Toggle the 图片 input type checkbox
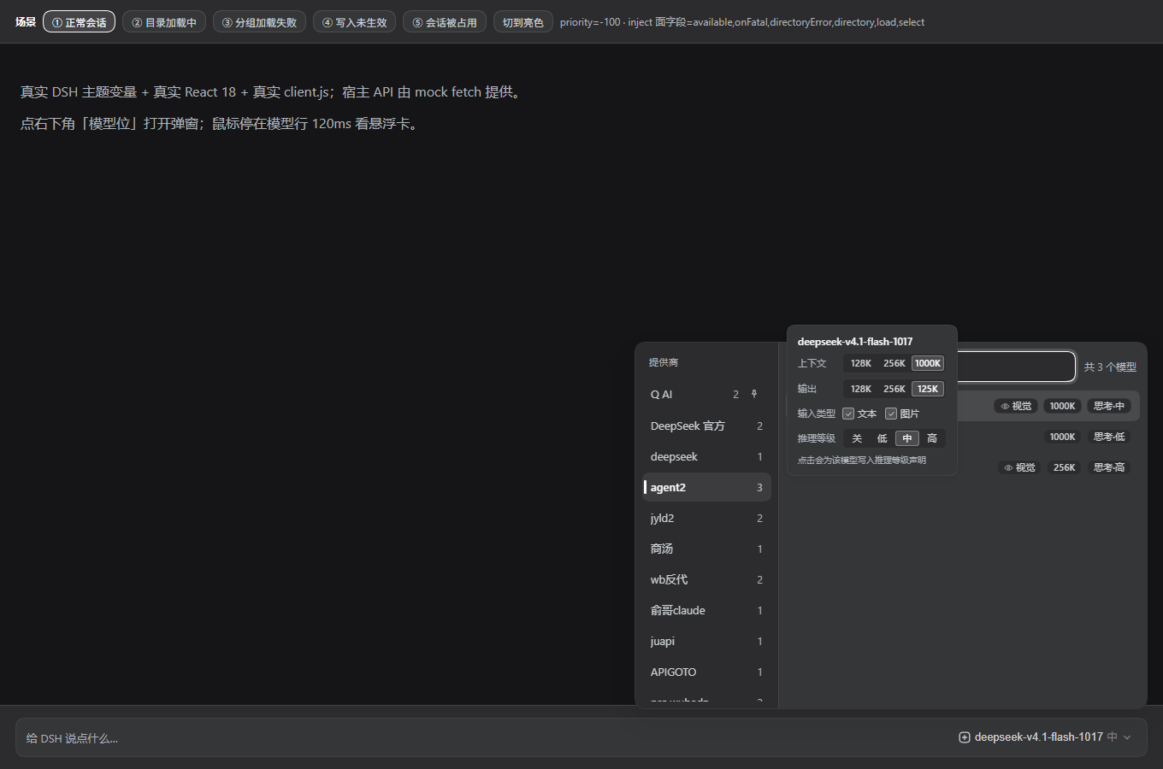 [891, 414]
